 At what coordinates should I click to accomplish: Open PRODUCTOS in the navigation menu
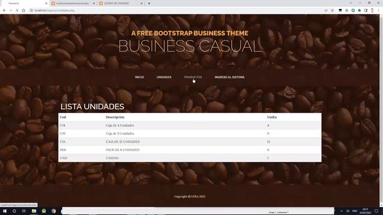point(193,77)
